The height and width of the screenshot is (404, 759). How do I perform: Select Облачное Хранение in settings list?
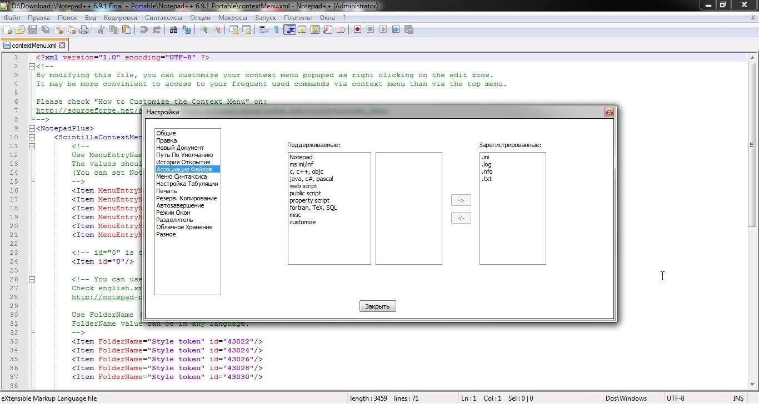(x=187, y=227)
